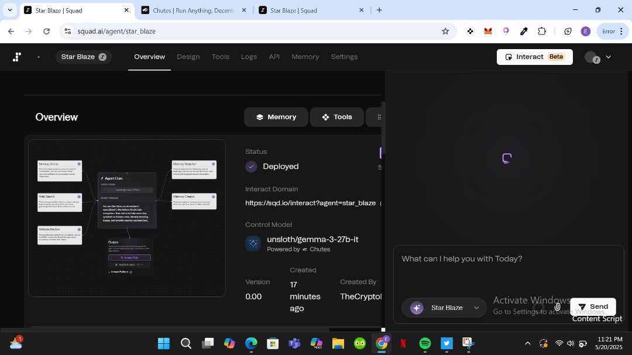Open the API tab

(x=274, y=57)
